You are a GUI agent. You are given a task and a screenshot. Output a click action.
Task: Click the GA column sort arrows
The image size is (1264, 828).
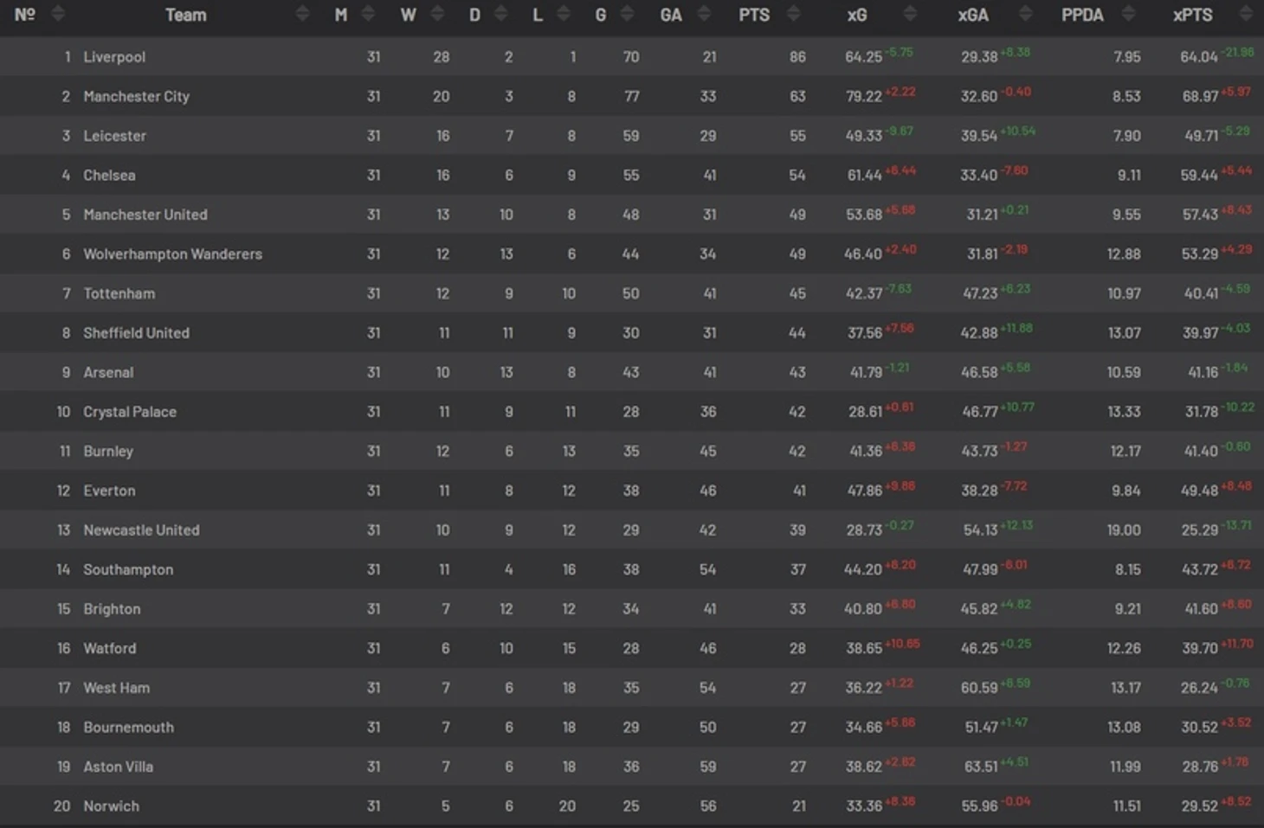point(704,14)
